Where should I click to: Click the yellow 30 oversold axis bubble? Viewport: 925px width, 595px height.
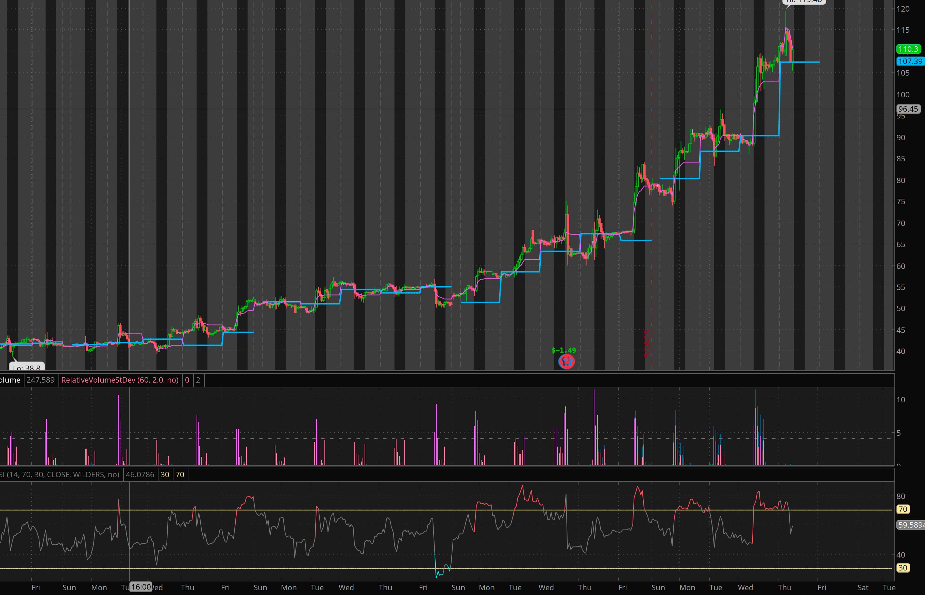(902, 567)
